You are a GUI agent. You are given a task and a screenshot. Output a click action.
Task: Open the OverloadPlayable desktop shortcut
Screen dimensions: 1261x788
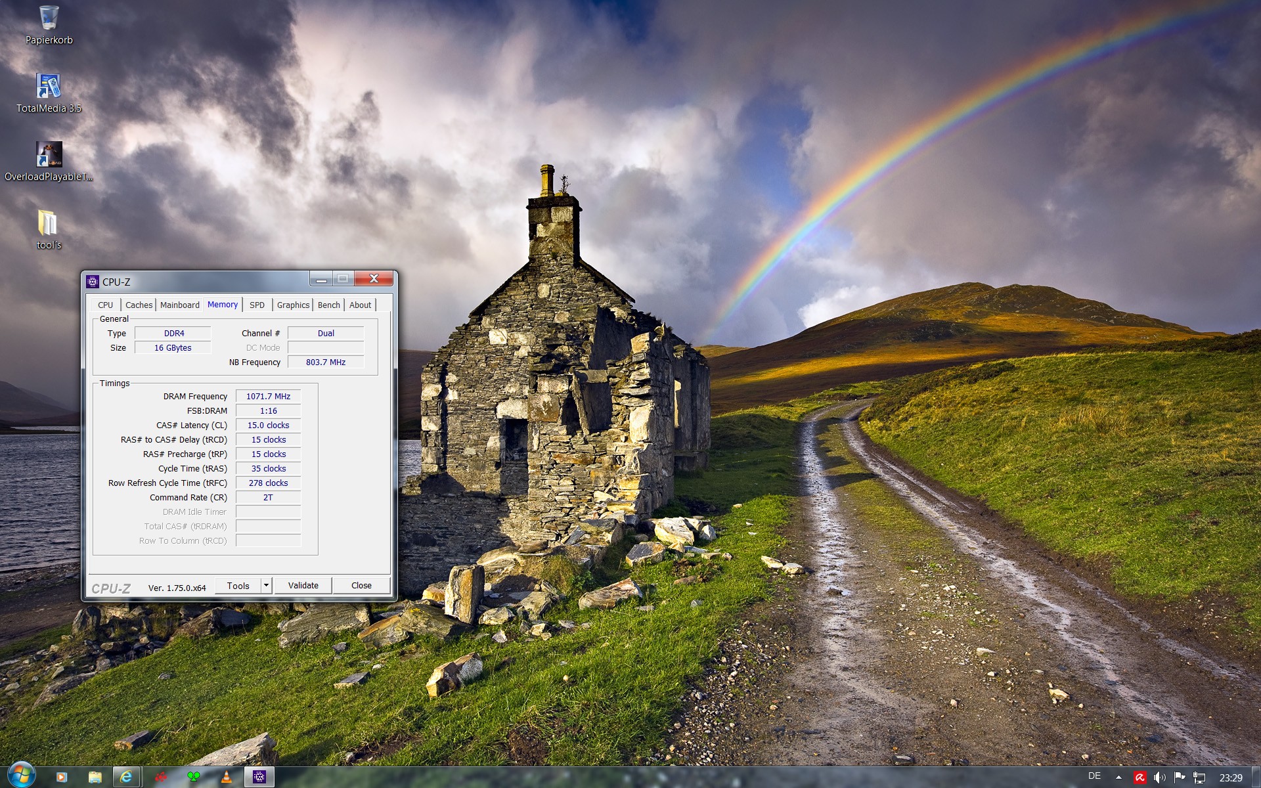49,156
